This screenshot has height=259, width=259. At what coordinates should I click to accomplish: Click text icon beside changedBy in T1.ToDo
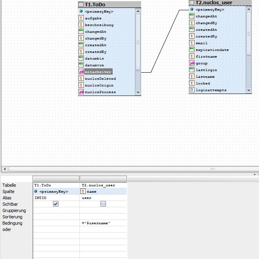click(x=81, y=38)
